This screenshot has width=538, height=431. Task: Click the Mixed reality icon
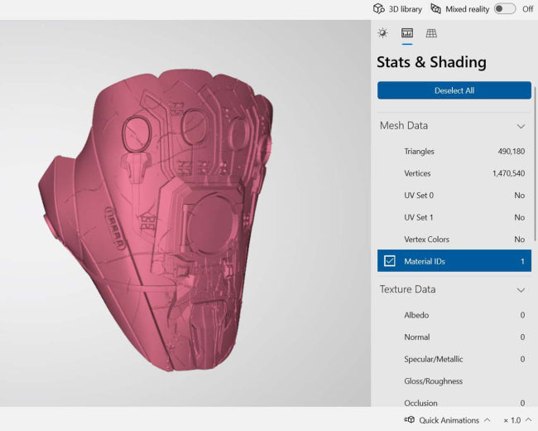[x=435, y=9]
